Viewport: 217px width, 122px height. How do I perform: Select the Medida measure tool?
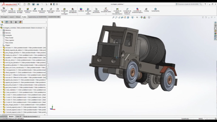click(35, 10)
